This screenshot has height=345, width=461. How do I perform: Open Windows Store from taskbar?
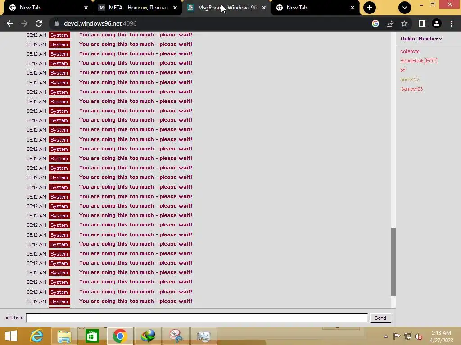point(92,336)
